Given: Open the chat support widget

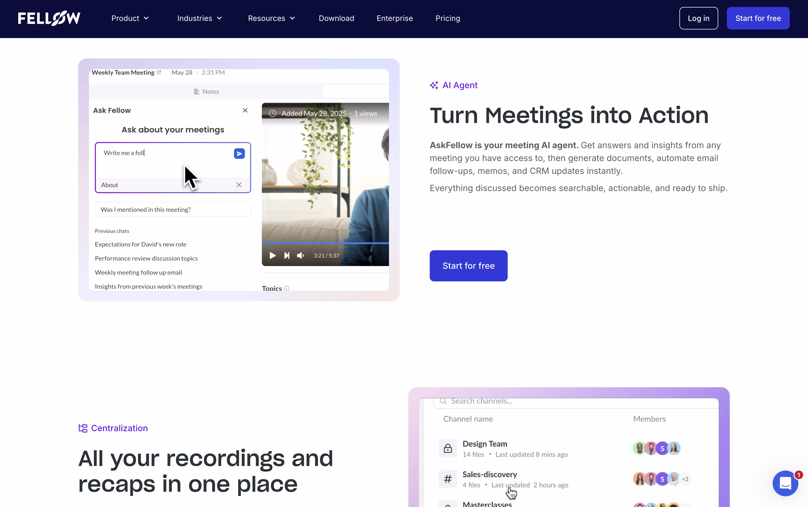Looking at the screenshot, I should click(x=785, y=483).
